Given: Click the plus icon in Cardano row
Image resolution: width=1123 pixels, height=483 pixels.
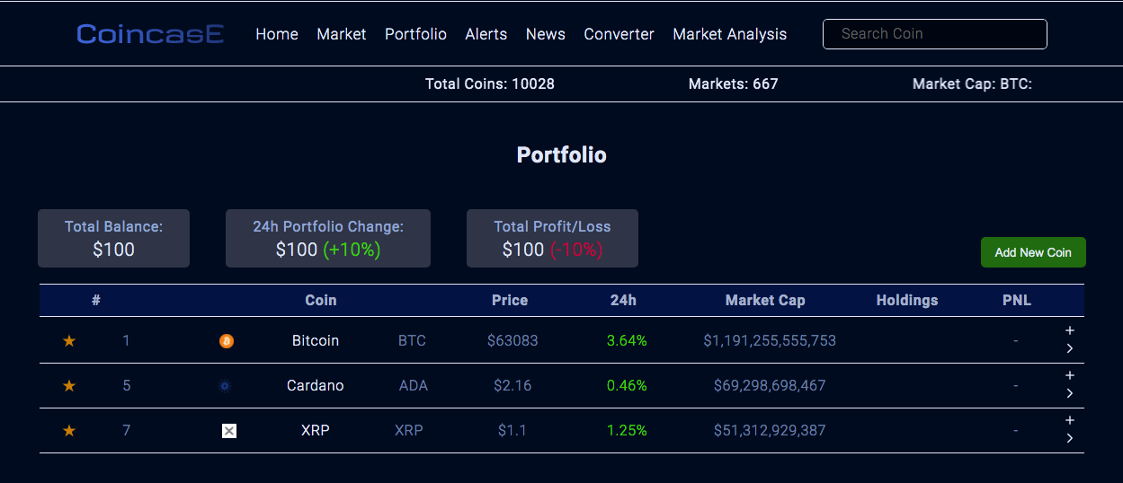Looking at the screenshot, I should point(1070,375).
